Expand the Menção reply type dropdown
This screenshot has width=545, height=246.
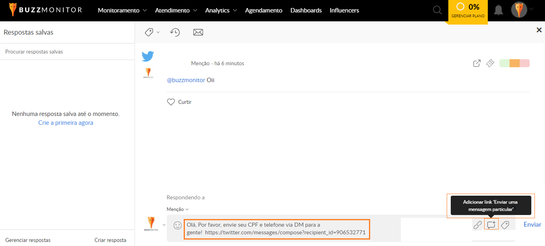[178, 209]
